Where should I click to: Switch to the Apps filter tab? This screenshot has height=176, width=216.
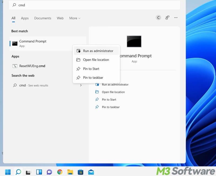(25, 18)
